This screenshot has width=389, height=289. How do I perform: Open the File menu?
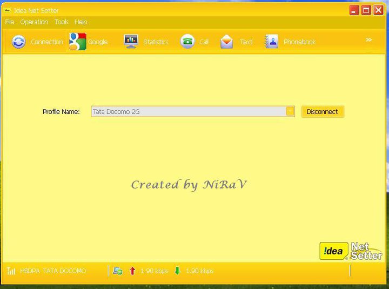10,22
